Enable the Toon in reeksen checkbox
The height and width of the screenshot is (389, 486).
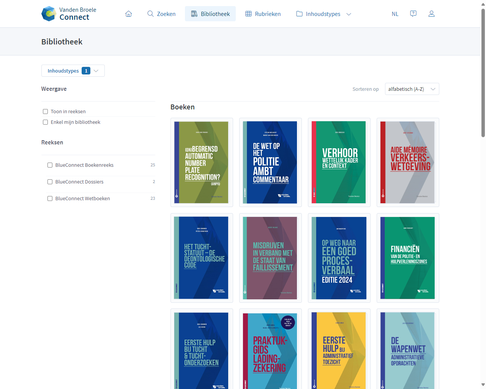pyautogui.click(x=46, y=111)
